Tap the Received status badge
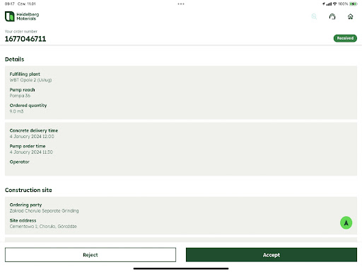The width and height of the screenshot is (362, 272). pyautogui.click(x=345, y=38)
